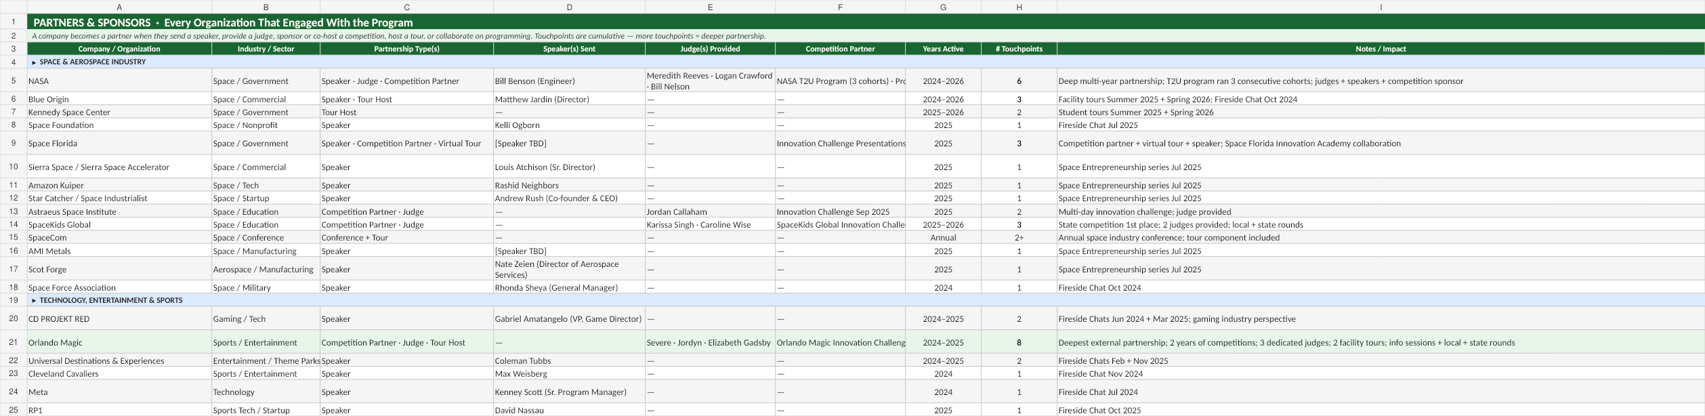
Task: Select column B header
Action: (266, 7)
